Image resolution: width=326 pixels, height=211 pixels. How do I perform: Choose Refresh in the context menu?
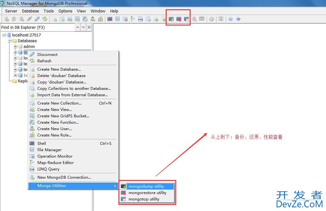pos(73,61)
